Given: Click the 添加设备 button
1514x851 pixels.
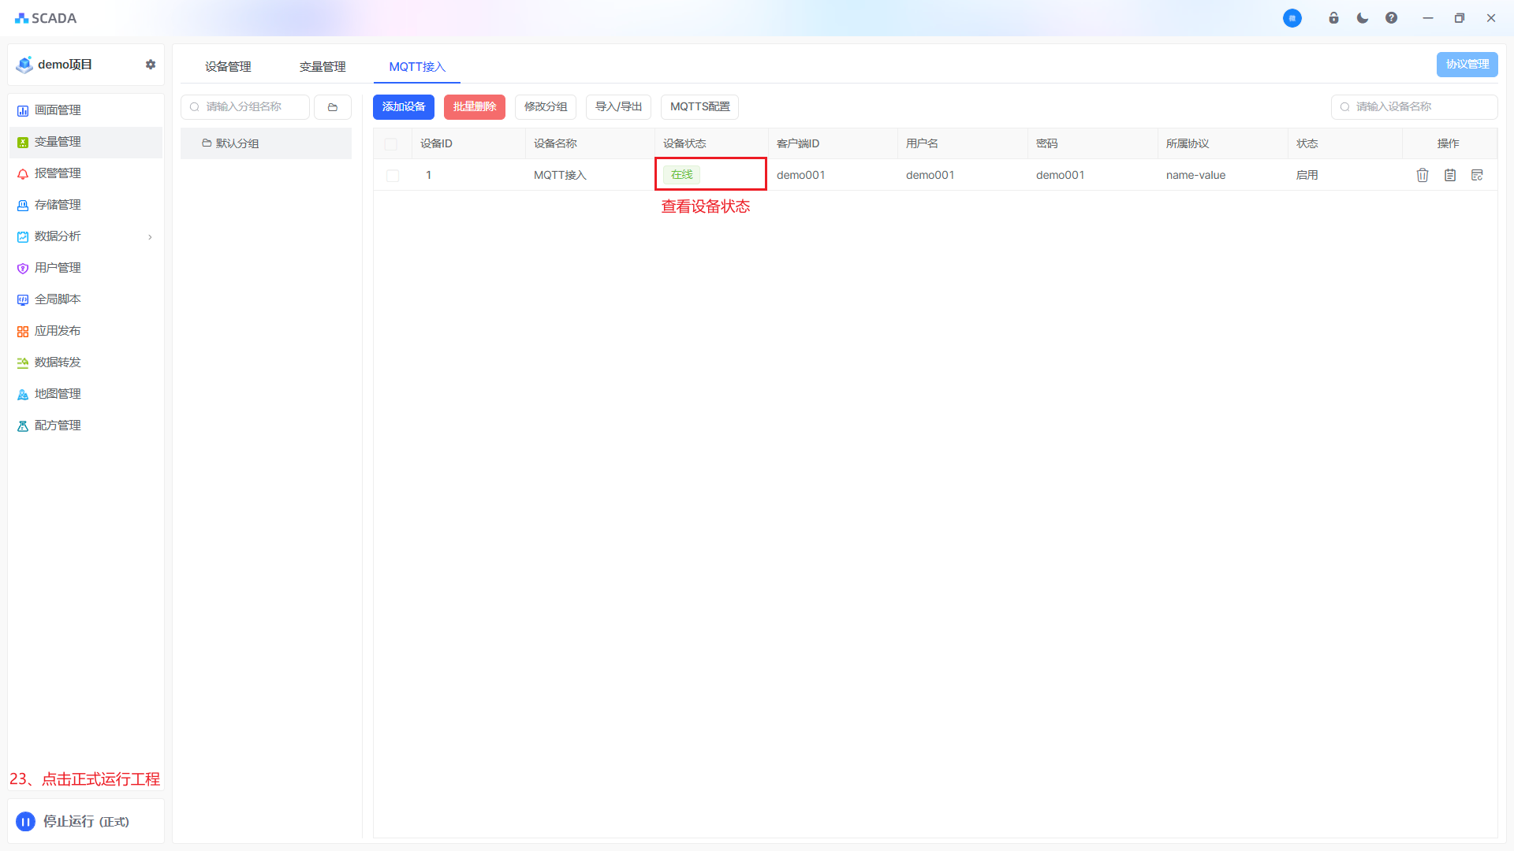Looking at the screenshot, I should (403, 107).
